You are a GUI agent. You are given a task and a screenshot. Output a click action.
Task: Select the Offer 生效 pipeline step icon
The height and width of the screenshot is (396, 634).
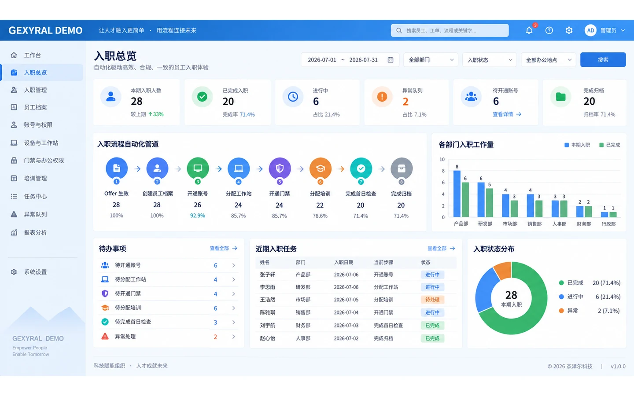[117, 169]
